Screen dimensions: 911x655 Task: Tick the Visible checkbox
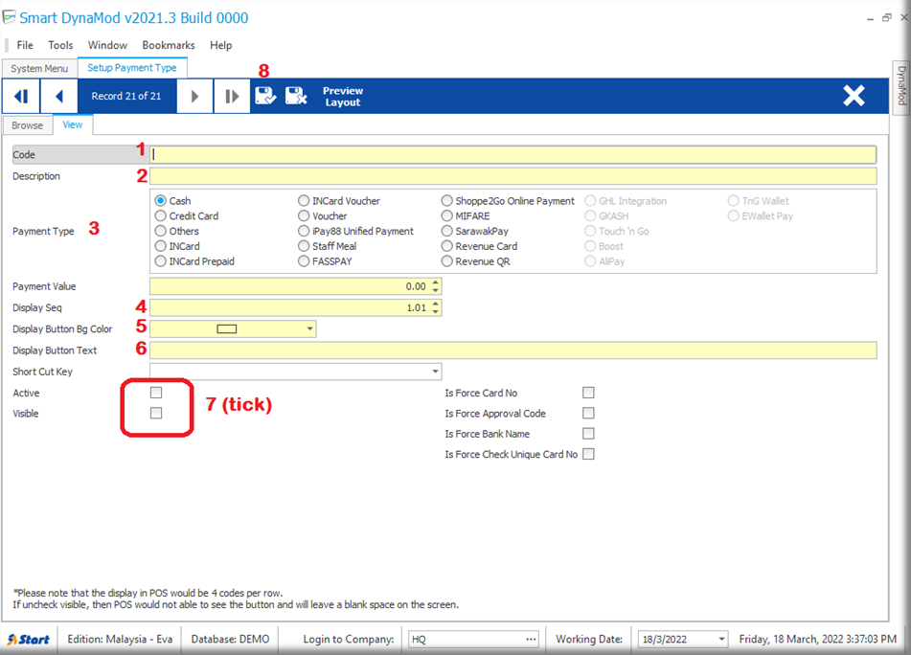[156, 413]
